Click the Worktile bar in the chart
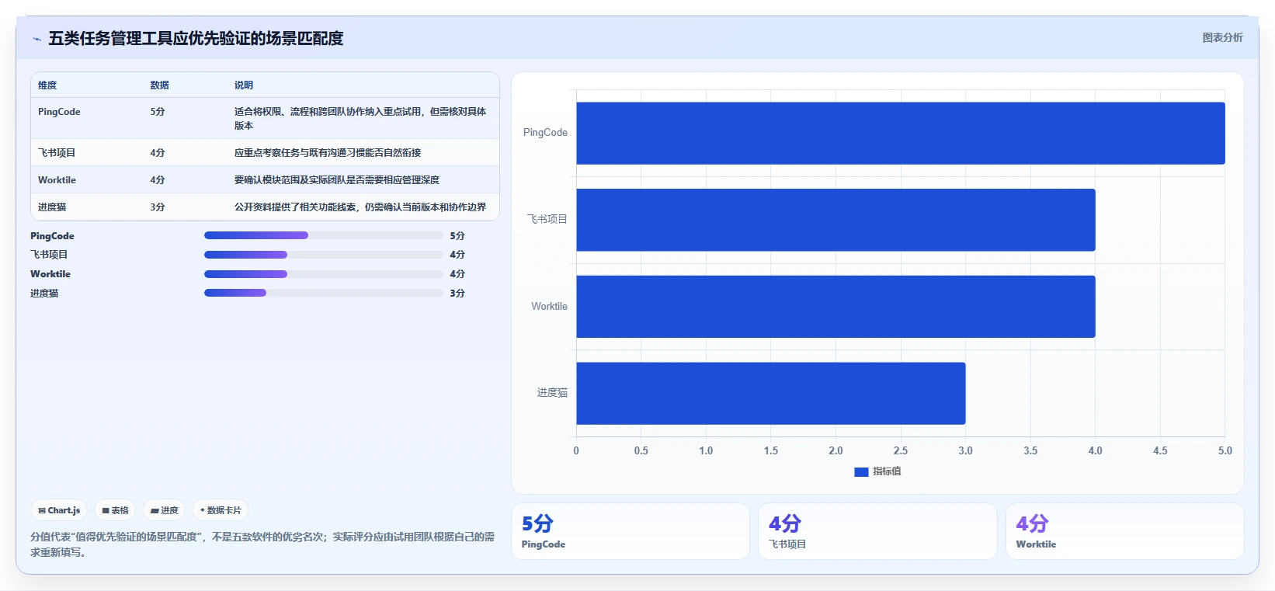 click(836, 307)
